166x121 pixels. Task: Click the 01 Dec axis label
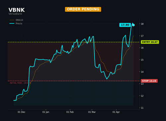[x=22, y=112]
